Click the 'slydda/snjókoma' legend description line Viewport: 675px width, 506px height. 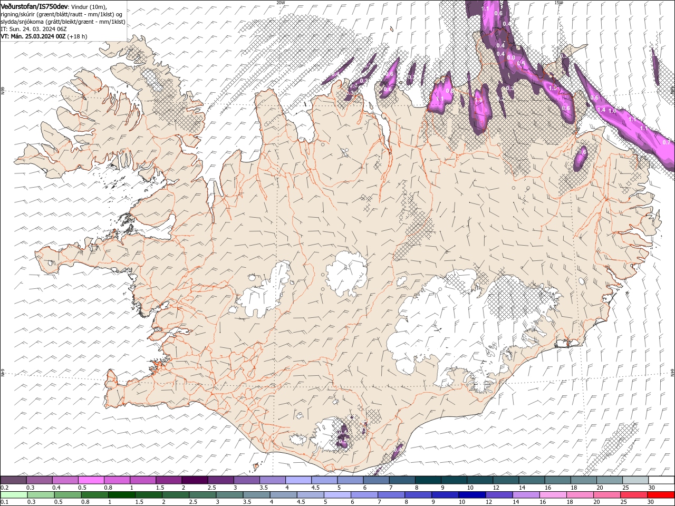[63, 22]
